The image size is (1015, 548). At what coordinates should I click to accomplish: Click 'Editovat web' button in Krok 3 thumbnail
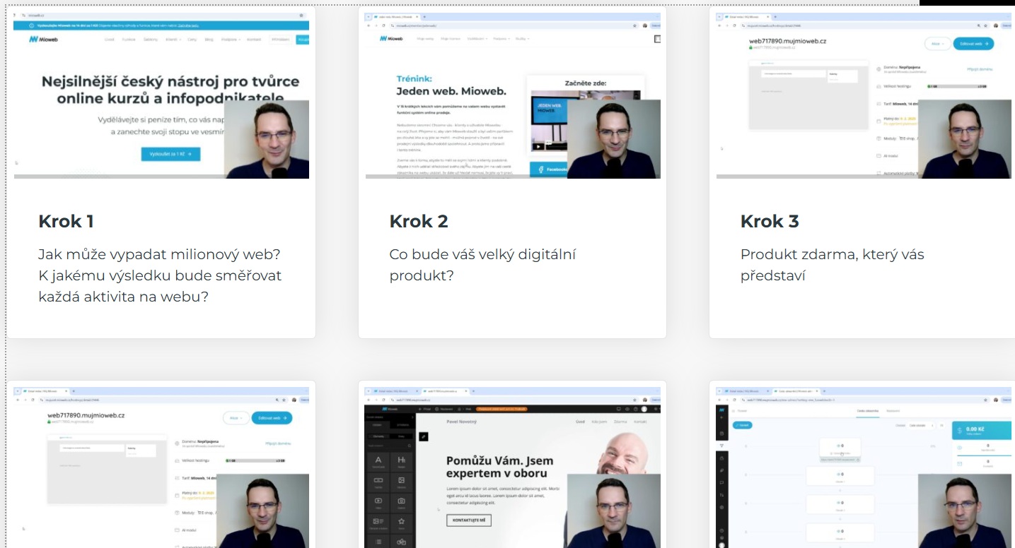click(973, 43)
